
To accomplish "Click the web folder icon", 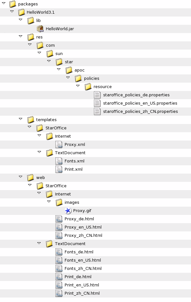I will pos(31,178).
